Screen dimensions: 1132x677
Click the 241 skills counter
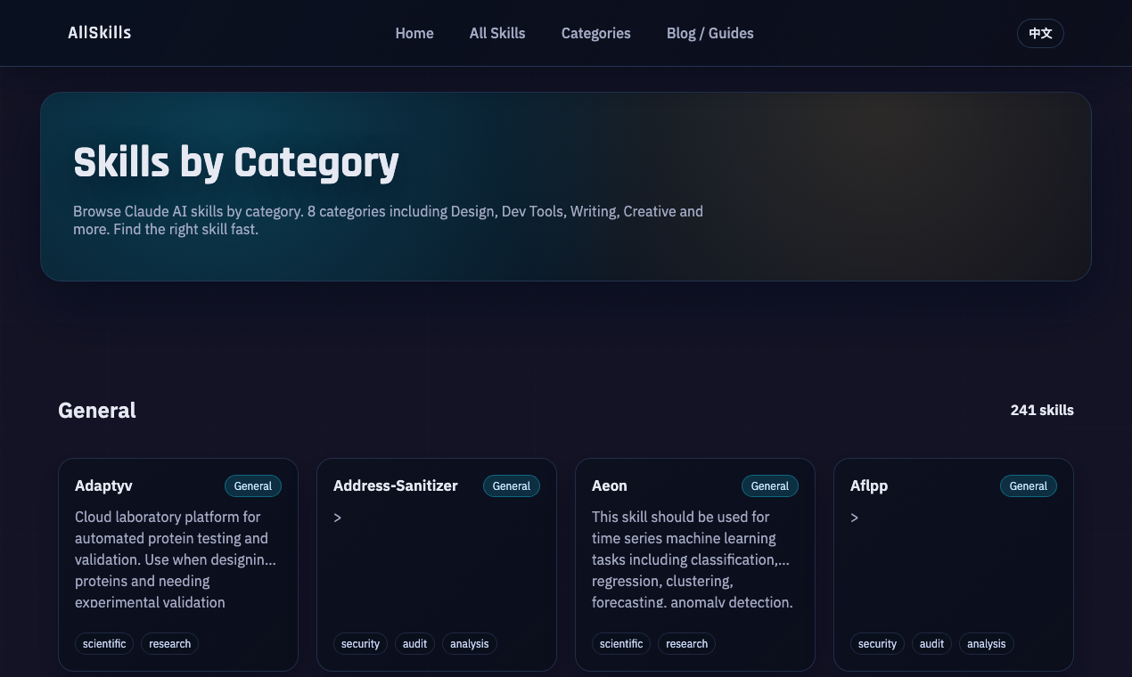click(x=1042, y=410)
